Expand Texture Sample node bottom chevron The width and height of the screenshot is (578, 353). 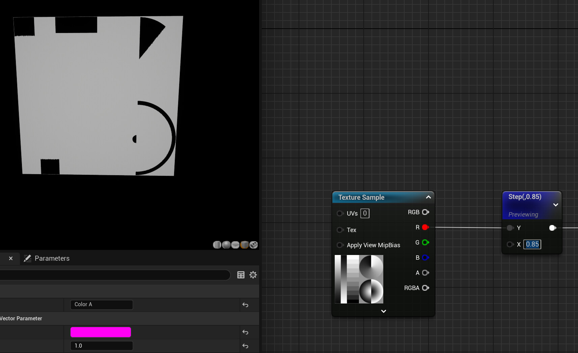point(384,311)
